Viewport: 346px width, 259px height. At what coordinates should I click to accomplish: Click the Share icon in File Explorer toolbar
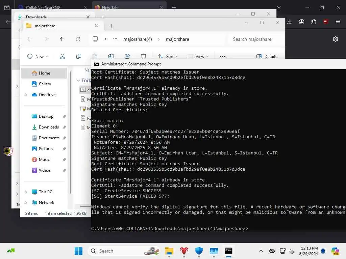pos(127,56)
